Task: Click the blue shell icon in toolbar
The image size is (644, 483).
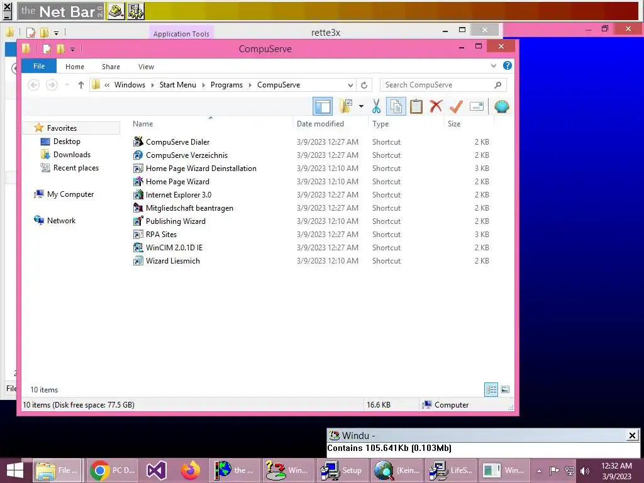Action: 501,106
